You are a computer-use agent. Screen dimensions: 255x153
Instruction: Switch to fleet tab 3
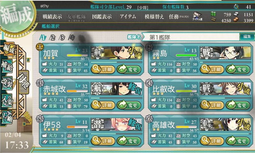pyautogui.click(x=62, y=38)
